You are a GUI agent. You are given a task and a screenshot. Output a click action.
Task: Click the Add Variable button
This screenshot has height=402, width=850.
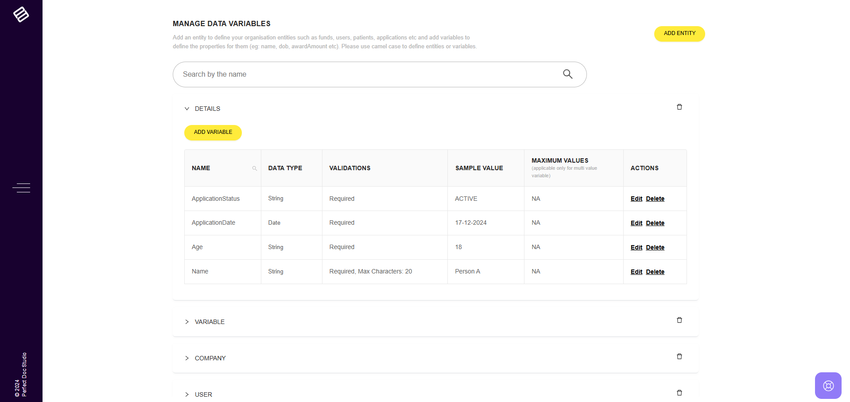213,133
